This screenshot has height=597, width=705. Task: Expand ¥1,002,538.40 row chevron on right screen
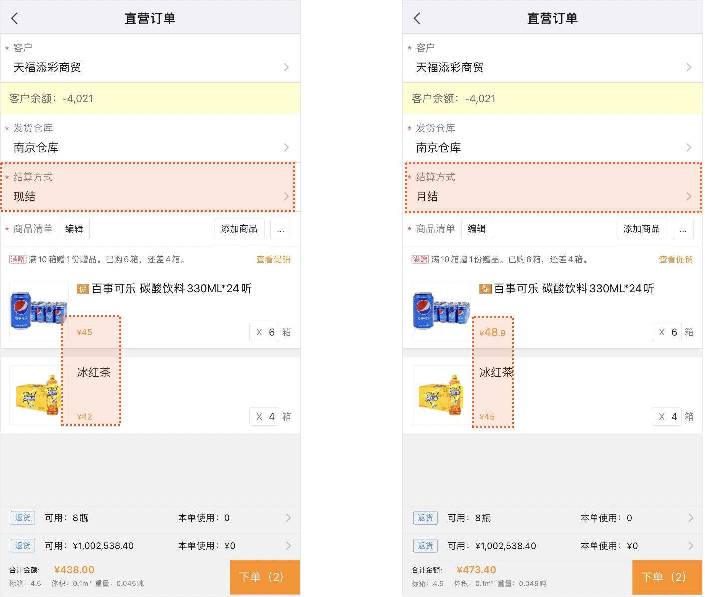(x=691, y=546)
